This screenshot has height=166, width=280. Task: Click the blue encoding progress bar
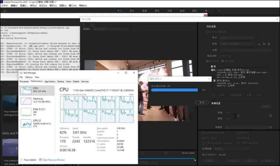174,90
